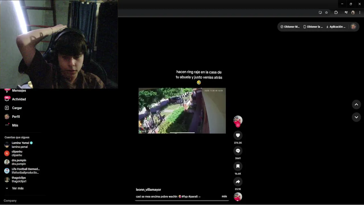Click 16.6K saves count
Screen dimensions: 364x205
click(238, 174)
